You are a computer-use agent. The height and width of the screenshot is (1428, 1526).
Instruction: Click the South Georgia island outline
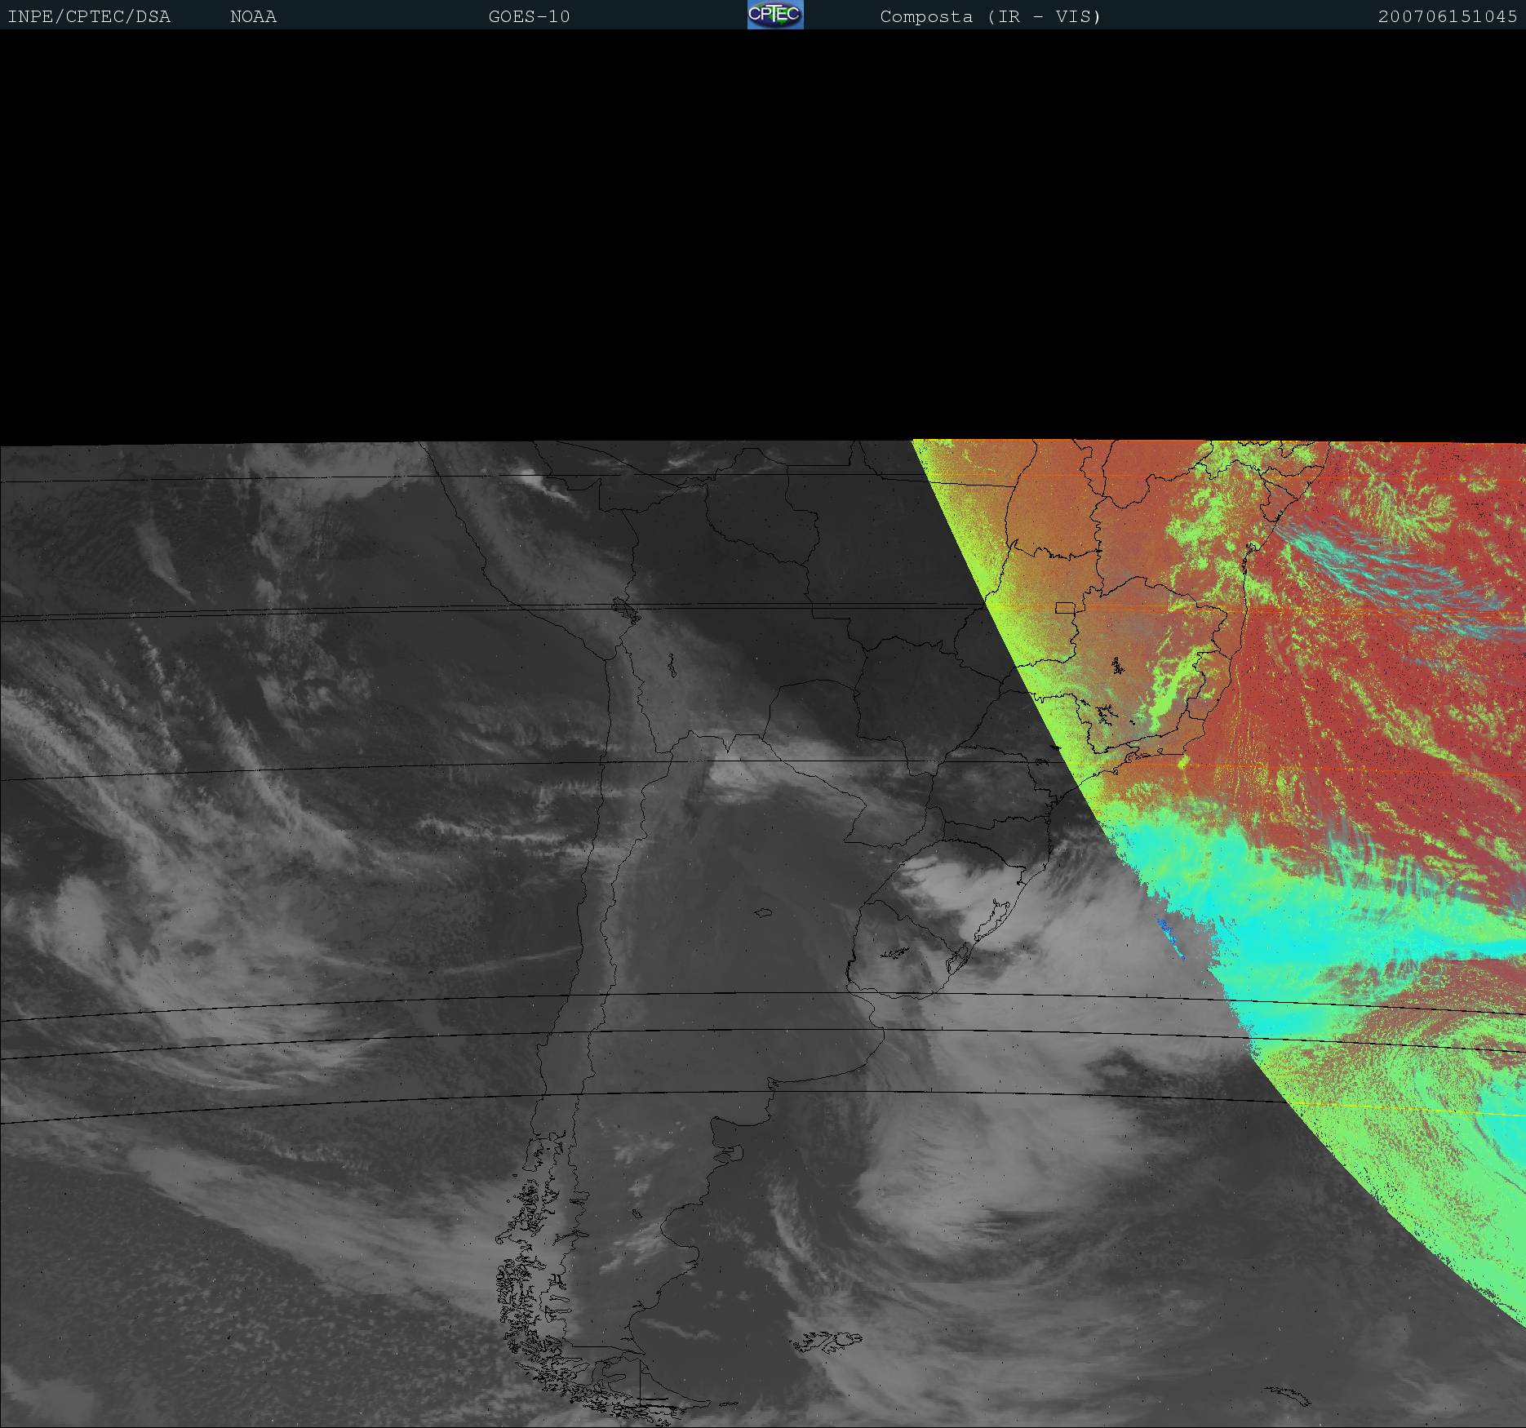point(1288,1395)
